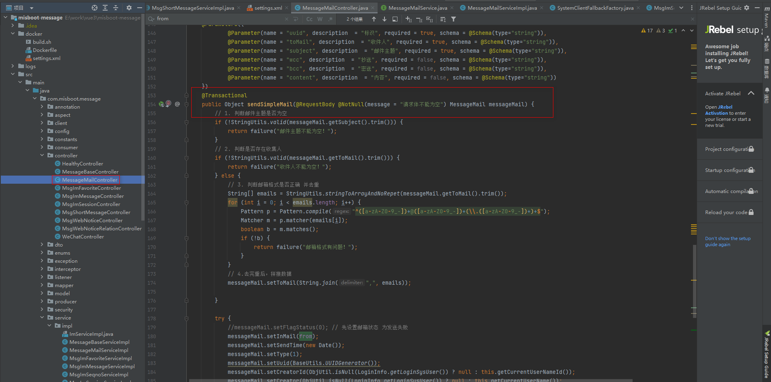Open search results in find window icon
Image resolution: width=771 pixels, height=382 pixels.
[x=395, y=19]
